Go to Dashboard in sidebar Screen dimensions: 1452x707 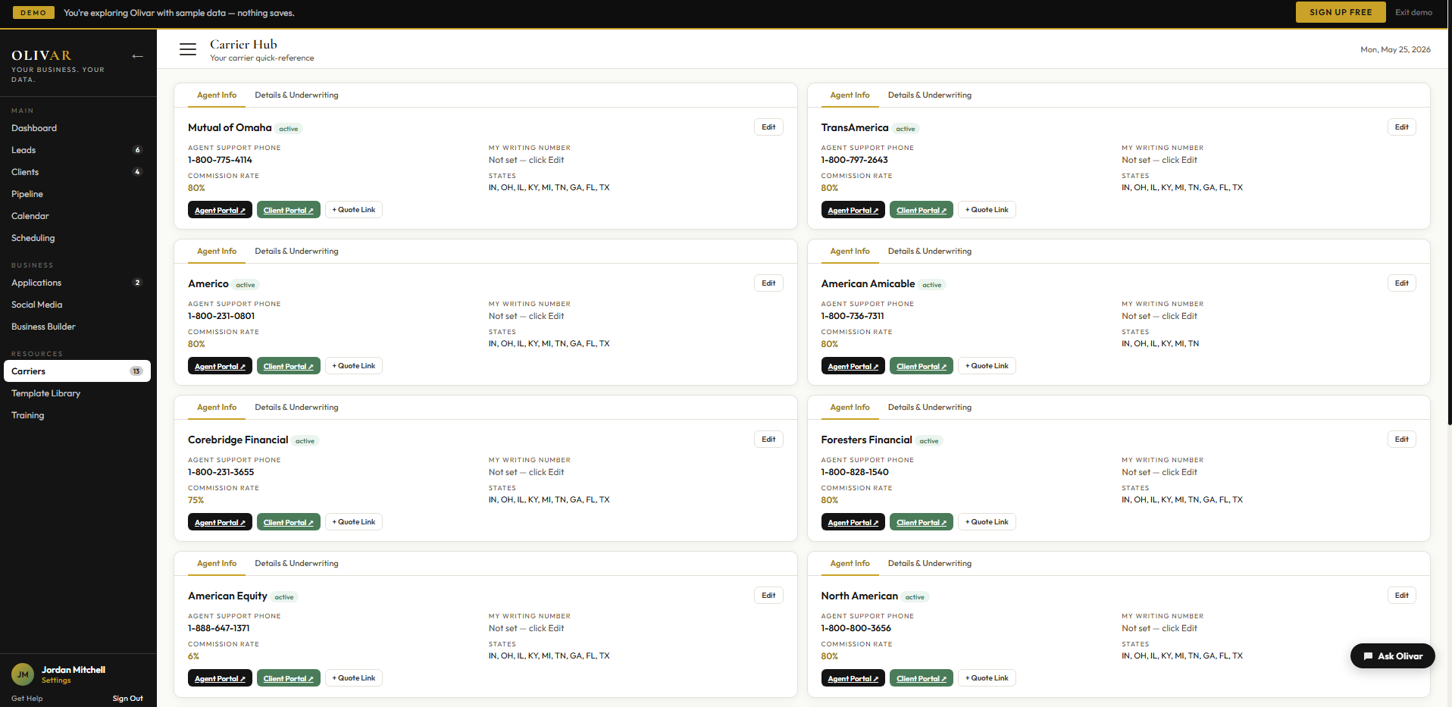point(76,128)
